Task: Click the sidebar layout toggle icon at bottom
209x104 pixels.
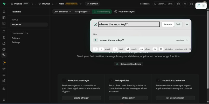Action: [4, 100]
